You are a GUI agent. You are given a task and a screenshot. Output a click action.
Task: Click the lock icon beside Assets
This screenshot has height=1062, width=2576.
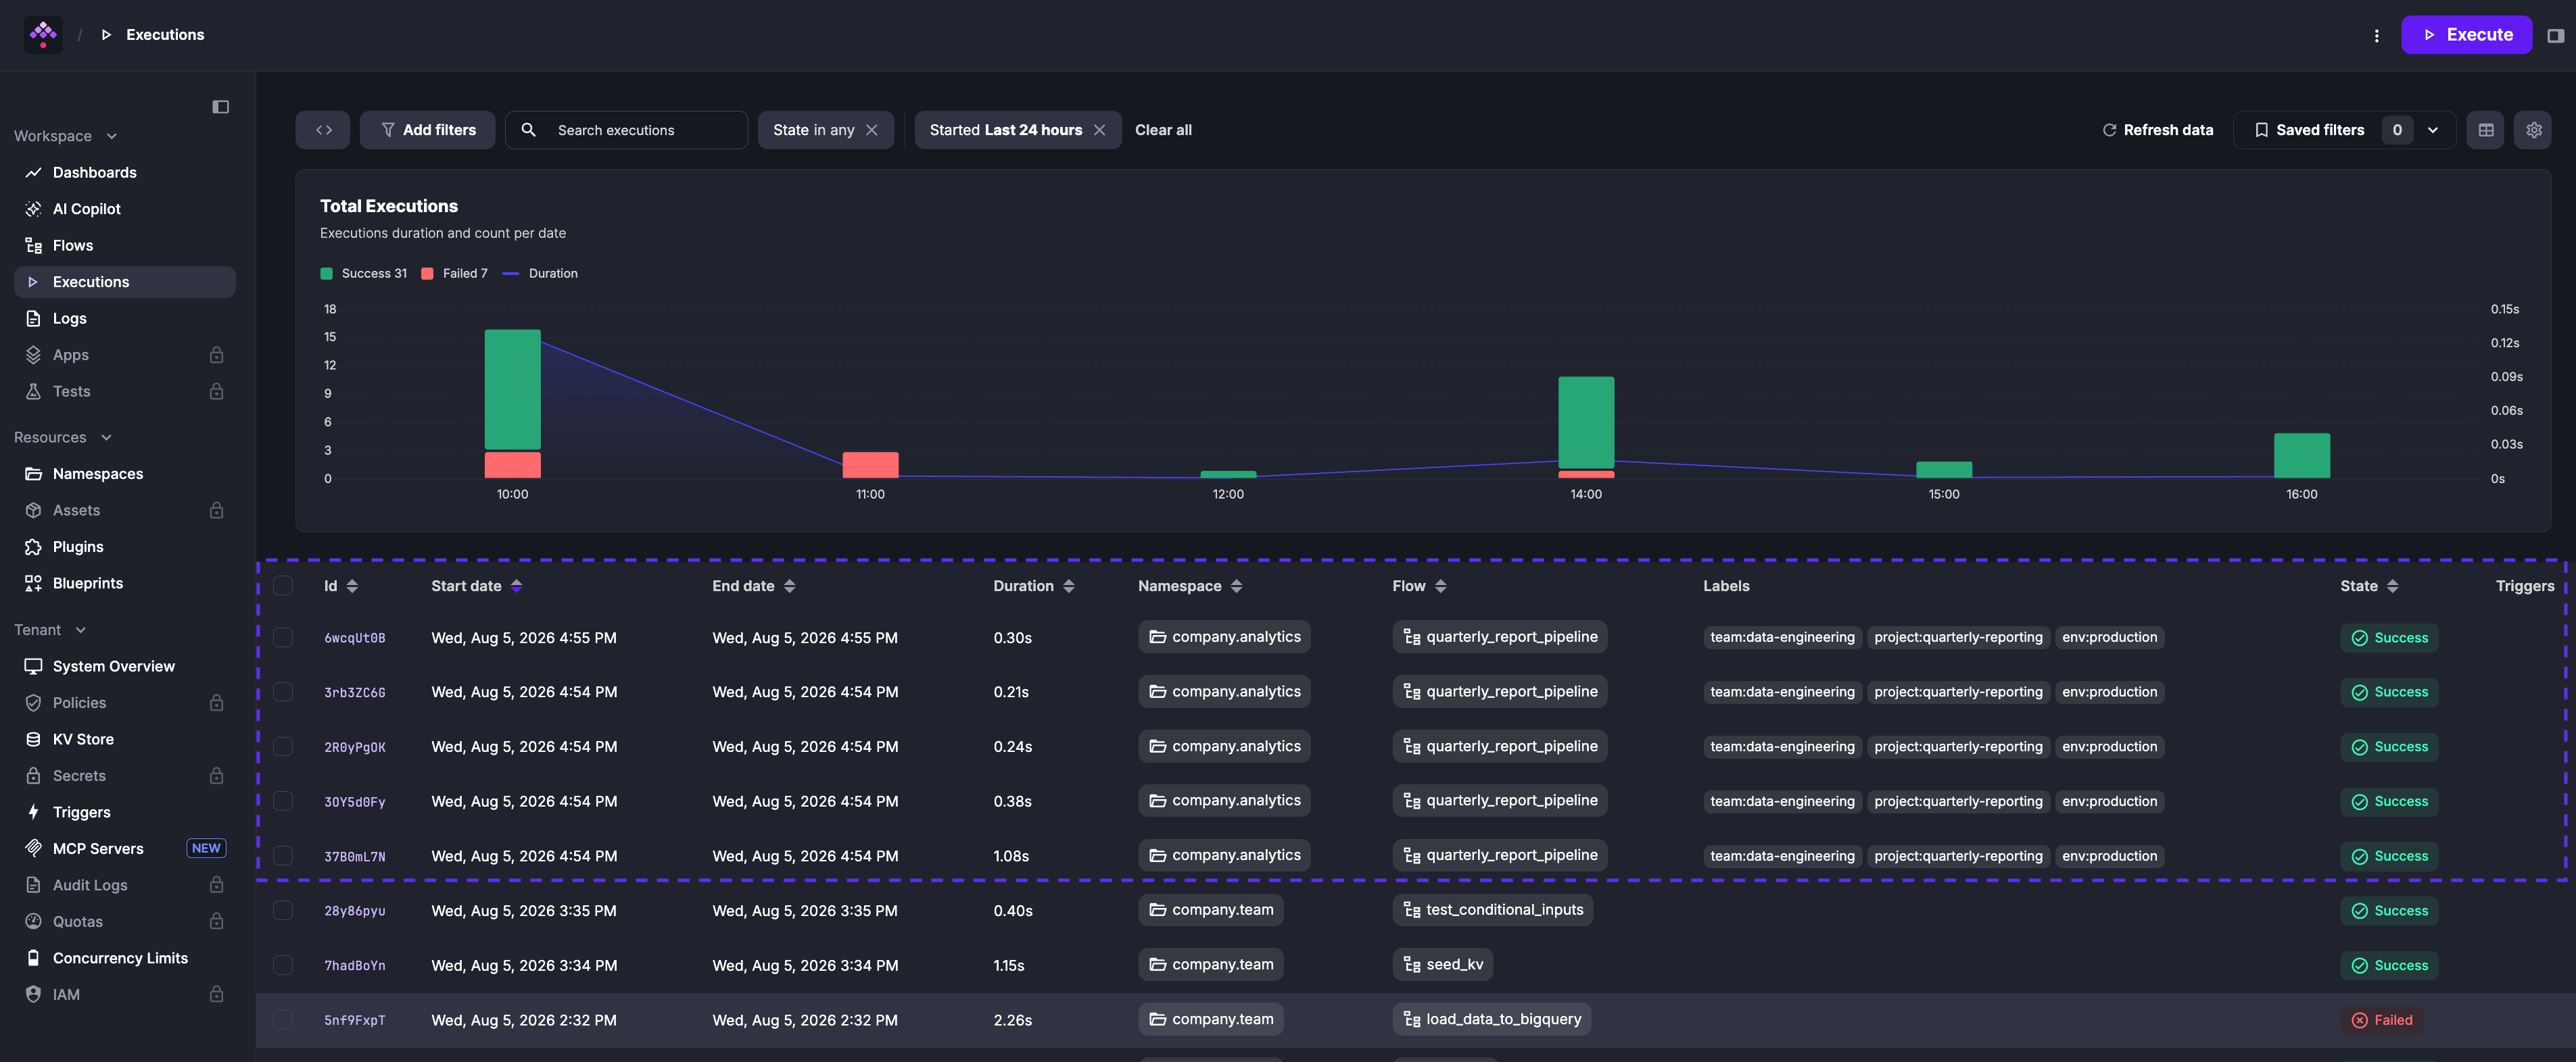coord(216,511)
